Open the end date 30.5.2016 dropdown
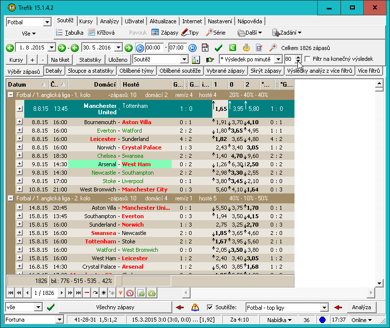390x328 pixels. tap(119, 47)
